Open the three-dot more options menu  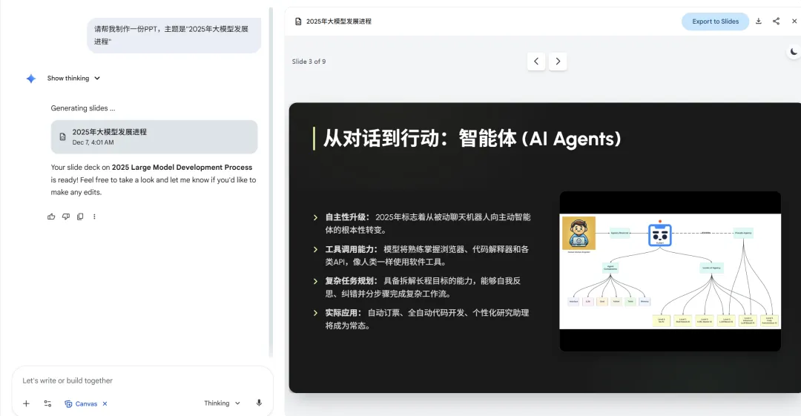94,217
